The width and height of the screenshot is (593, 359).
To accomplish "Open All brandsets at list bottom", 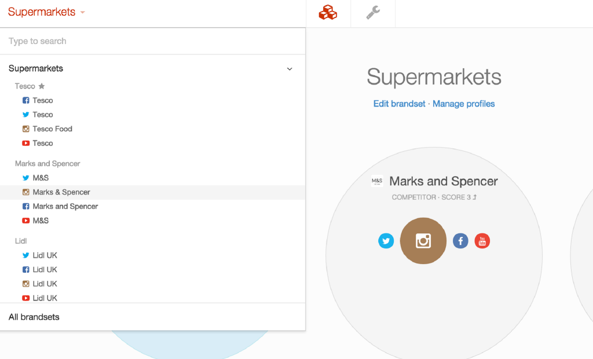I will click(34, 317).
